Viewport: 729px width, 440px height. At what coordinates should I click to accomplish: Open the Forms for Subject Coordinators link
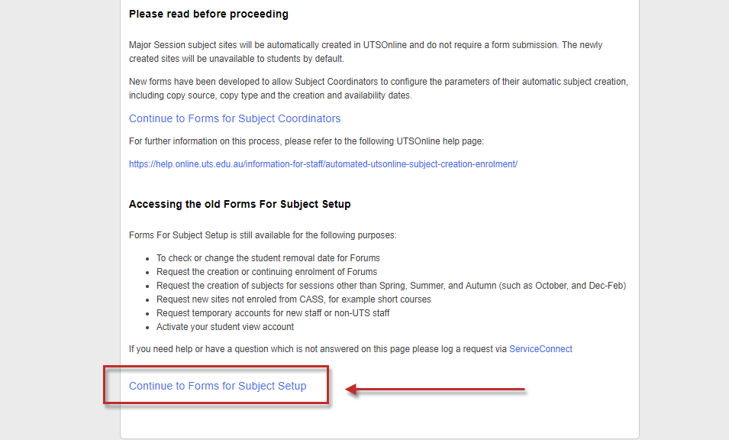coord(234,118)
